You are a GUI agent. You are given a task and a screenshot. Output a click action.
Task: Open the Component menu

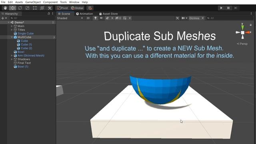pyautogui.click(x=50, y=2)
